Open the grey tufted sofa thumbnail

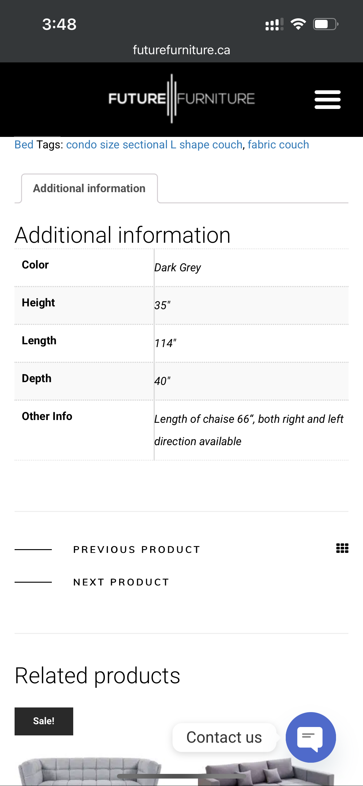coord(90,771)
